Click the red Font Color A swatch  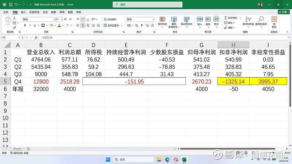59,25
